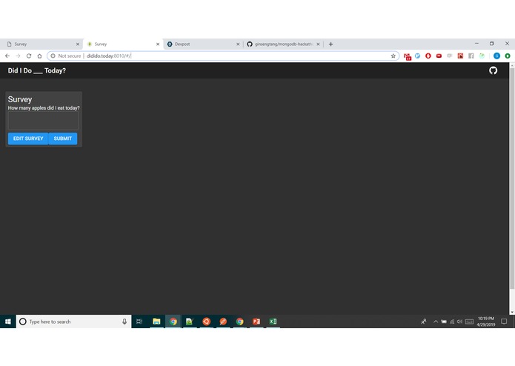Open the Action Center notifications icon
The image size is (515, 366).
[504, 322]
